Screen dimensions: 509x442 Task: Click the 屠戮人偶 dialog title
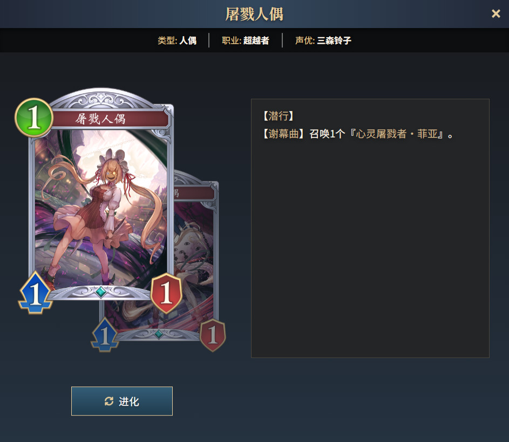pos(255,14)
